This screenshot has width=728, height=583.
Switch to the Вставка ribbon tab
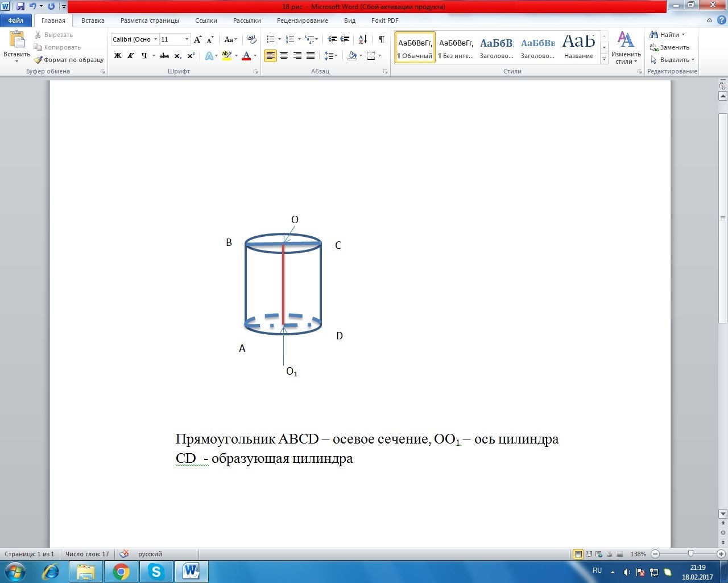pyautogui.click(x=93, y=20)
